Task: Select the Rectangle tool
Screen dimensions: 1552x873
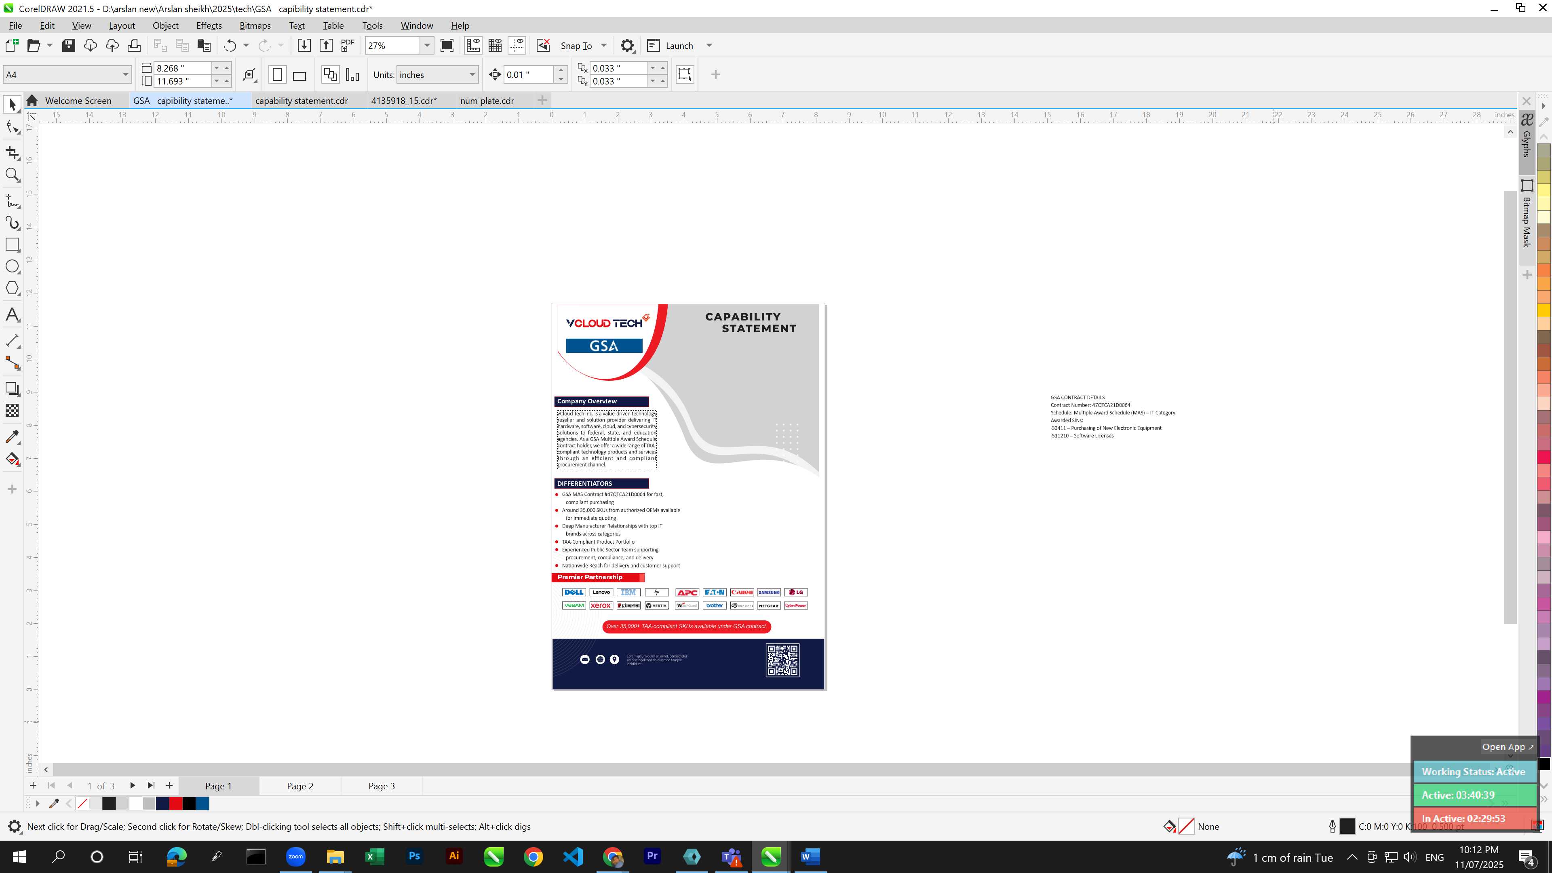Action: 12,245
